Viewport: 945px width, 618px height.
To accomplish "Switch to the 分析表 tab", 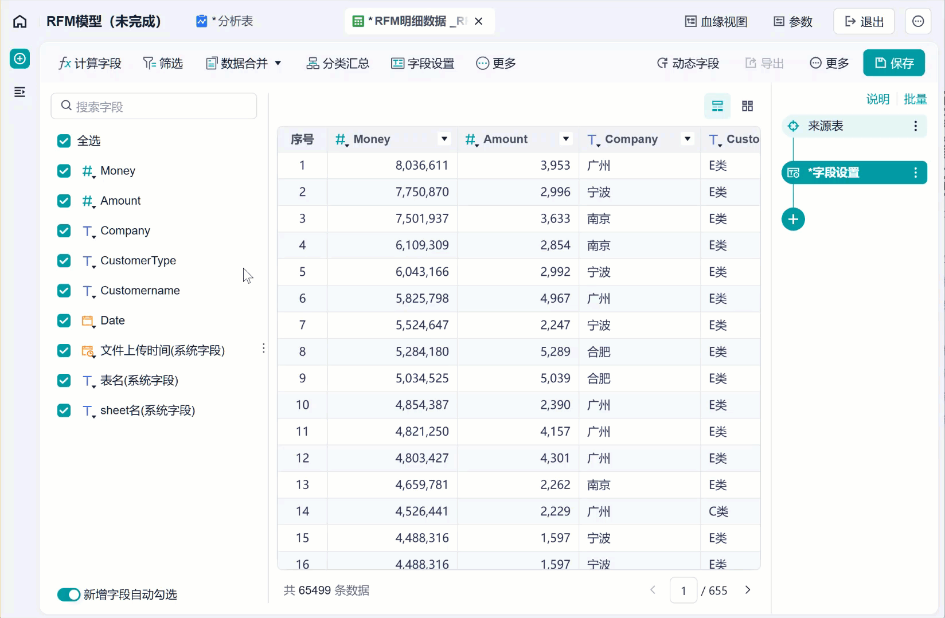I will click(225, 21).
